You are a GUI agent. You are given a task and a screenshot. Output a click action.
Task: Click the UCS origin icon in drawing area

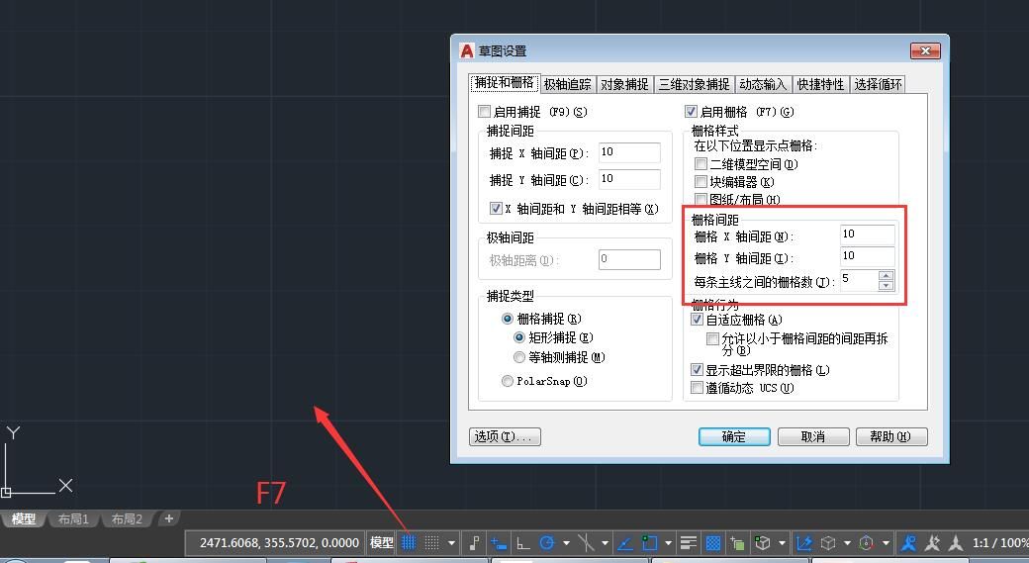[x=6, y=492]
